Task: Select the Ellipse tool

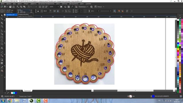Action: (x=2, y=41)
